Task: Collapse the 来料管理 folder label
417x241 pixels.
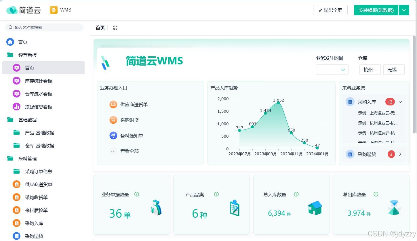Action: pos(28,158)
